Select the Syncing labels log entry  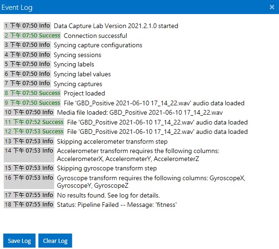49,64
